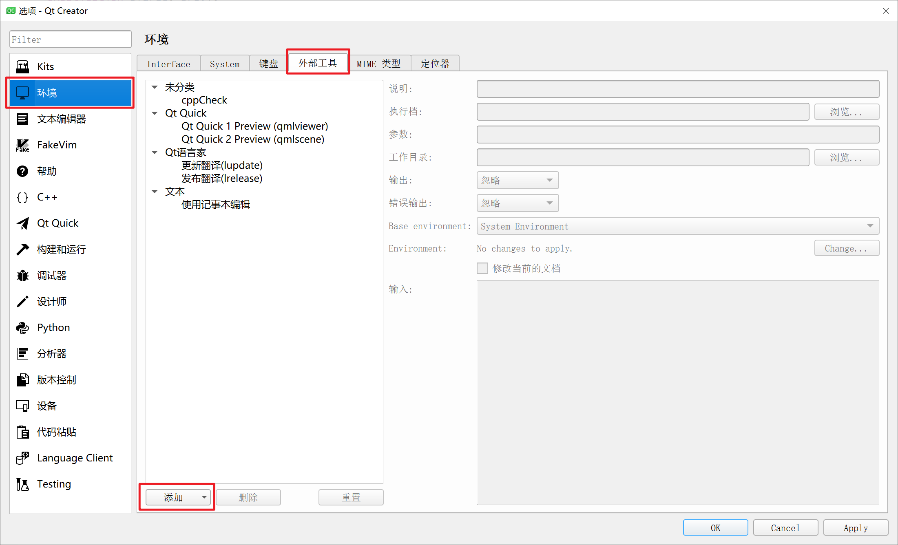The width and height of the screenshot is (898, 545).
Task: Collapse the 未分类 tree group
Action: [155, 87]
